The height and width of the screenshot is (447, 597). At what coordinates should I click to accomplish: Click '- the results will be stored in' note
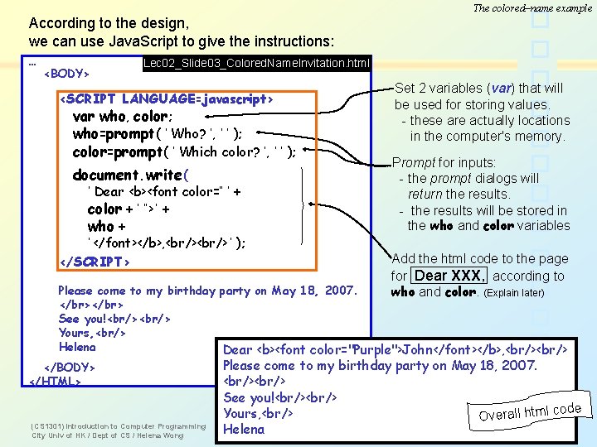(483, 210)
